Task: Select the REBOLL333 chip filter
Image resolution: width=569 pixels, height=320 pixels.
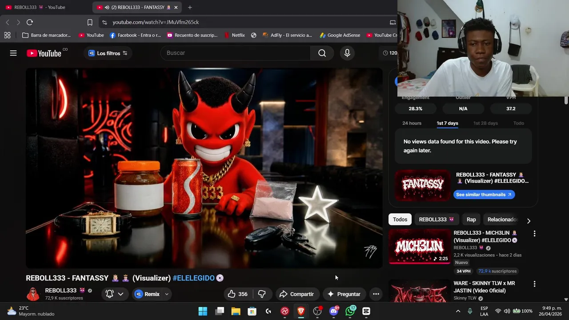Action: click(x=437, y=220)
